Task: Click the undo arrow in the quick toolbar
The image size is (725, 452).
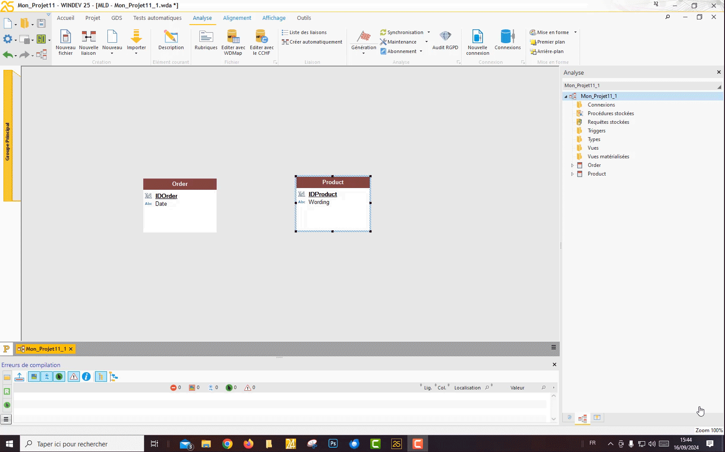Action: point(8,55)
